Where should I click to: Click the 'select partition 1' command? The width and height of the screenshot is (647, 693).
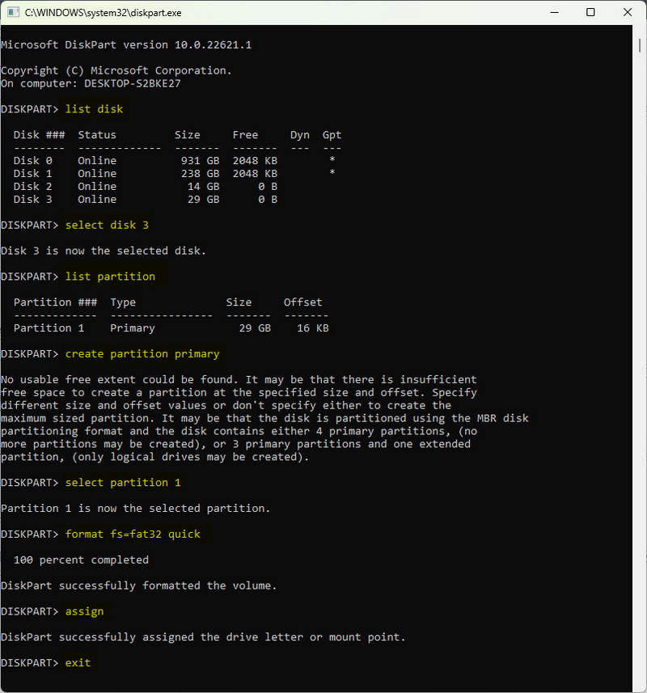pos(123,483)
